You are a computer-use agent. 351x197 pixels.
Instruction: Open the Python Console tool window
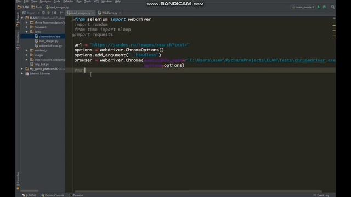53,195
